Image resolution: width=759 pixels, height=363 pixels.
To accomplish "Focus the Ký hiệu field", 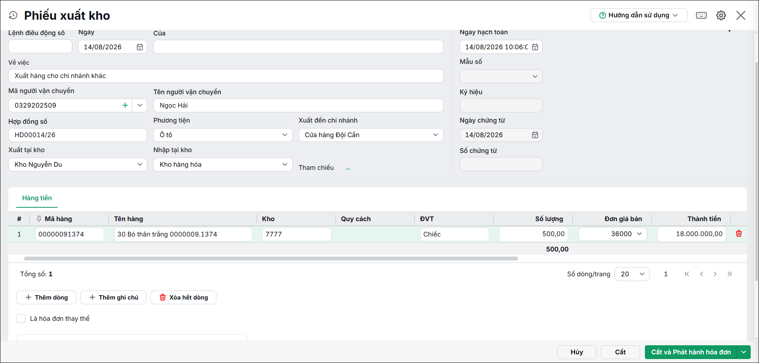I will [501, 105].
